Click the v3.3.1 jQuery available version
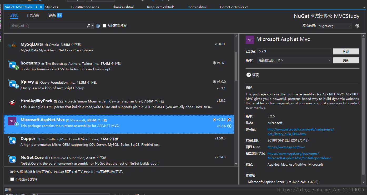Screen dimensions: 367x195 pos(221,88)
